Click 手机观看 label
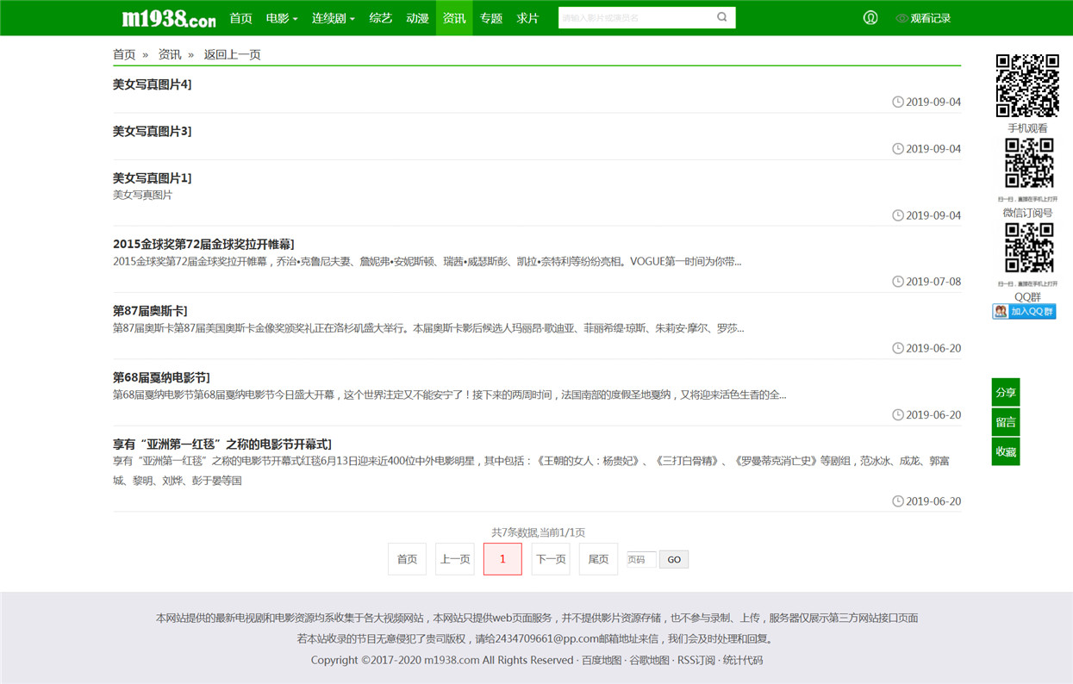The height and width of the screenshot is (684, 1073). (1027, 128)
